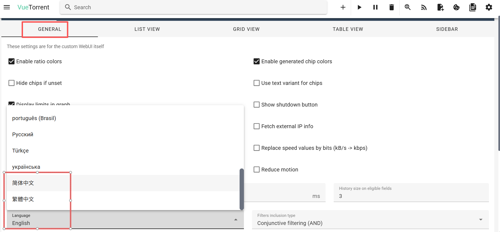Viewport: 500px width, 232px height.
Task: Open the logs document icon
Action: click(473, 7)
